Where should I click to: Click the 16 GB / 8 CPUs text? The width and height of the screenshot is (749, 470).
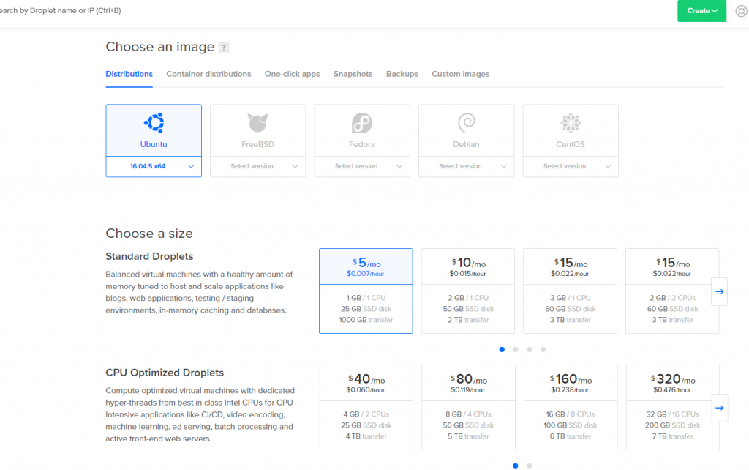[571, 414]
